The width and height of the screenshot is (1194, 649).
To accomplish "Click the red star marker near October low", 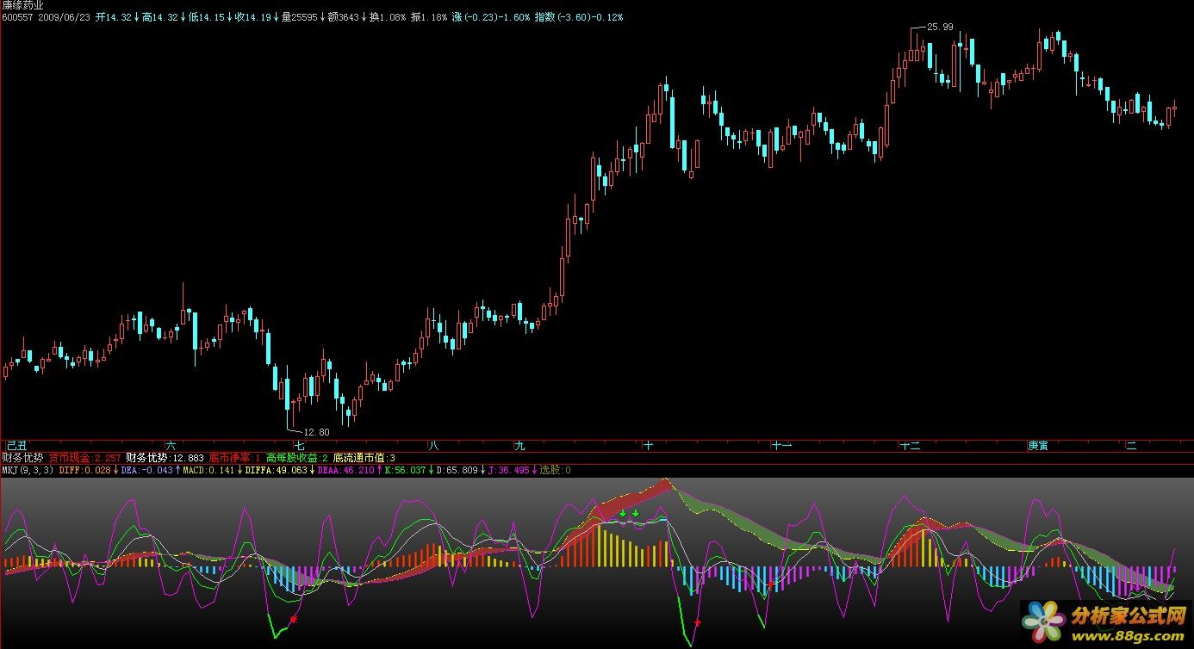I will pyautogui.click(x=698, y=621).
